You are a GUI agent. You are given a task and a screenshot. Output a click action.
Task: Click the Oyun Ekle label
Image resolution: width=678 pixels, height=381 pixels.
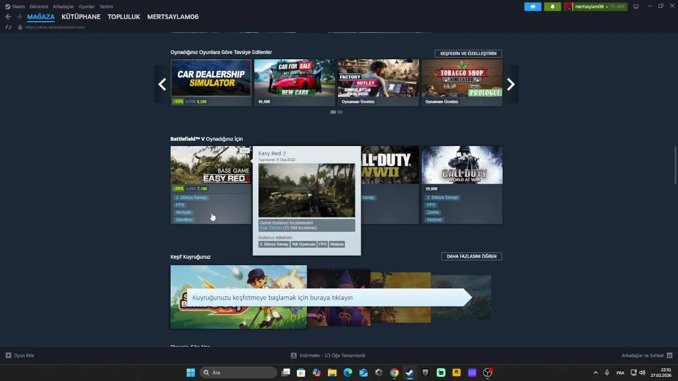(24, 356)
